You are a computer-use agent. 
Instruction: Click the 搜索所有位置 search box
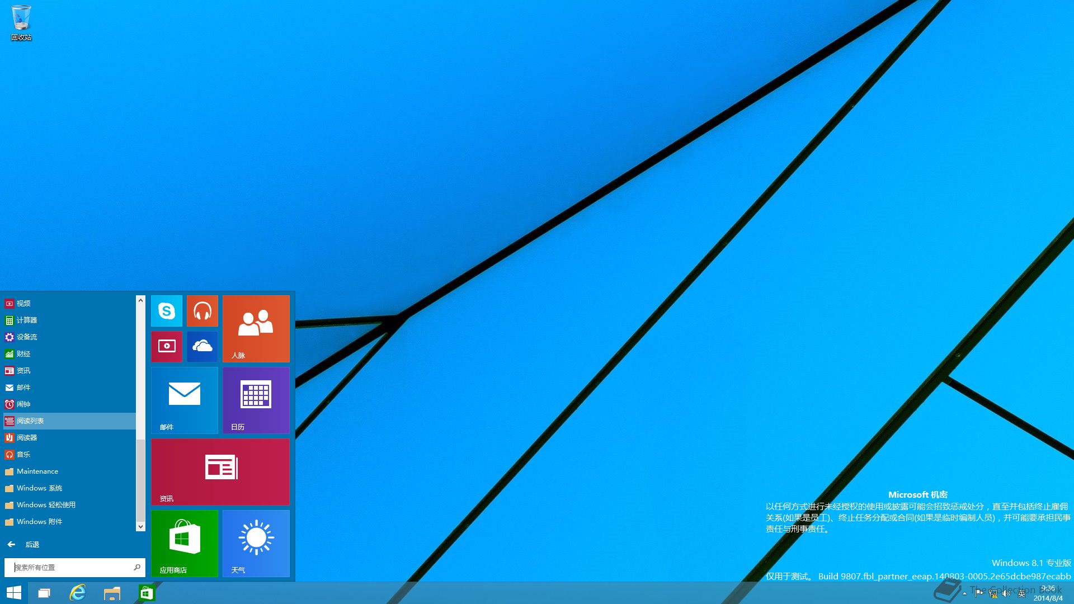click(74, 567)
